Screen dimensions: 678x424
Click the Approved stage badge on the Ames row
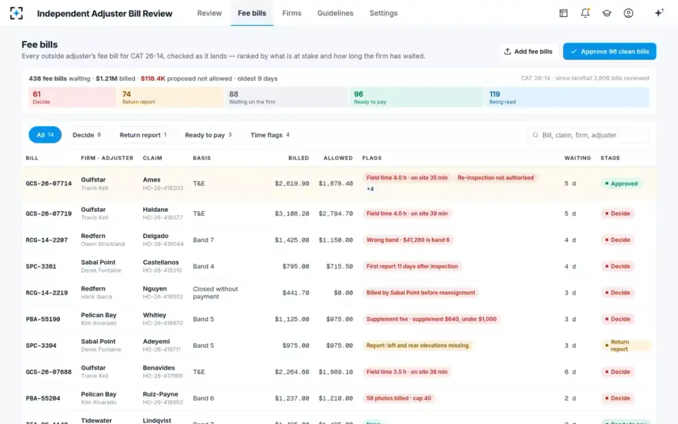[621, 184]
